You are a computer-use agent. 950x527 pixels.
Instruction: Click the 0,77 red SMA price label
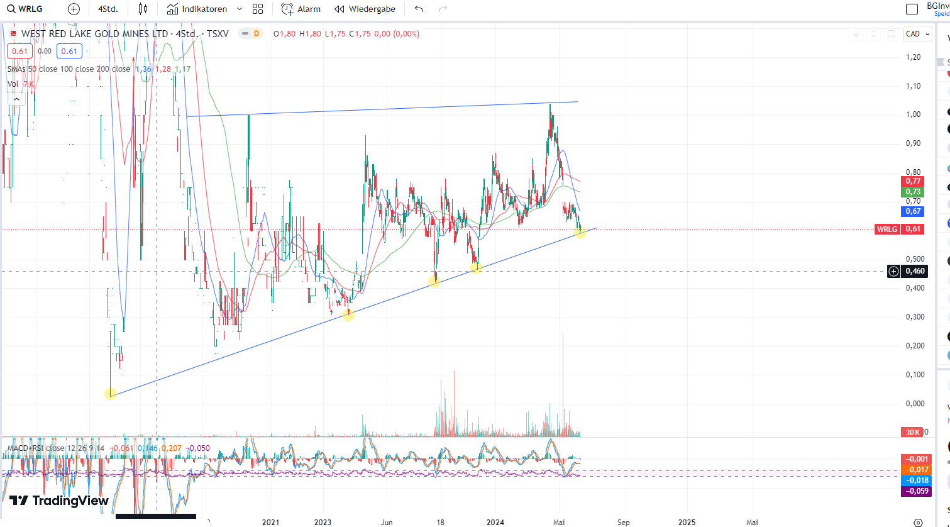[912, 181]
